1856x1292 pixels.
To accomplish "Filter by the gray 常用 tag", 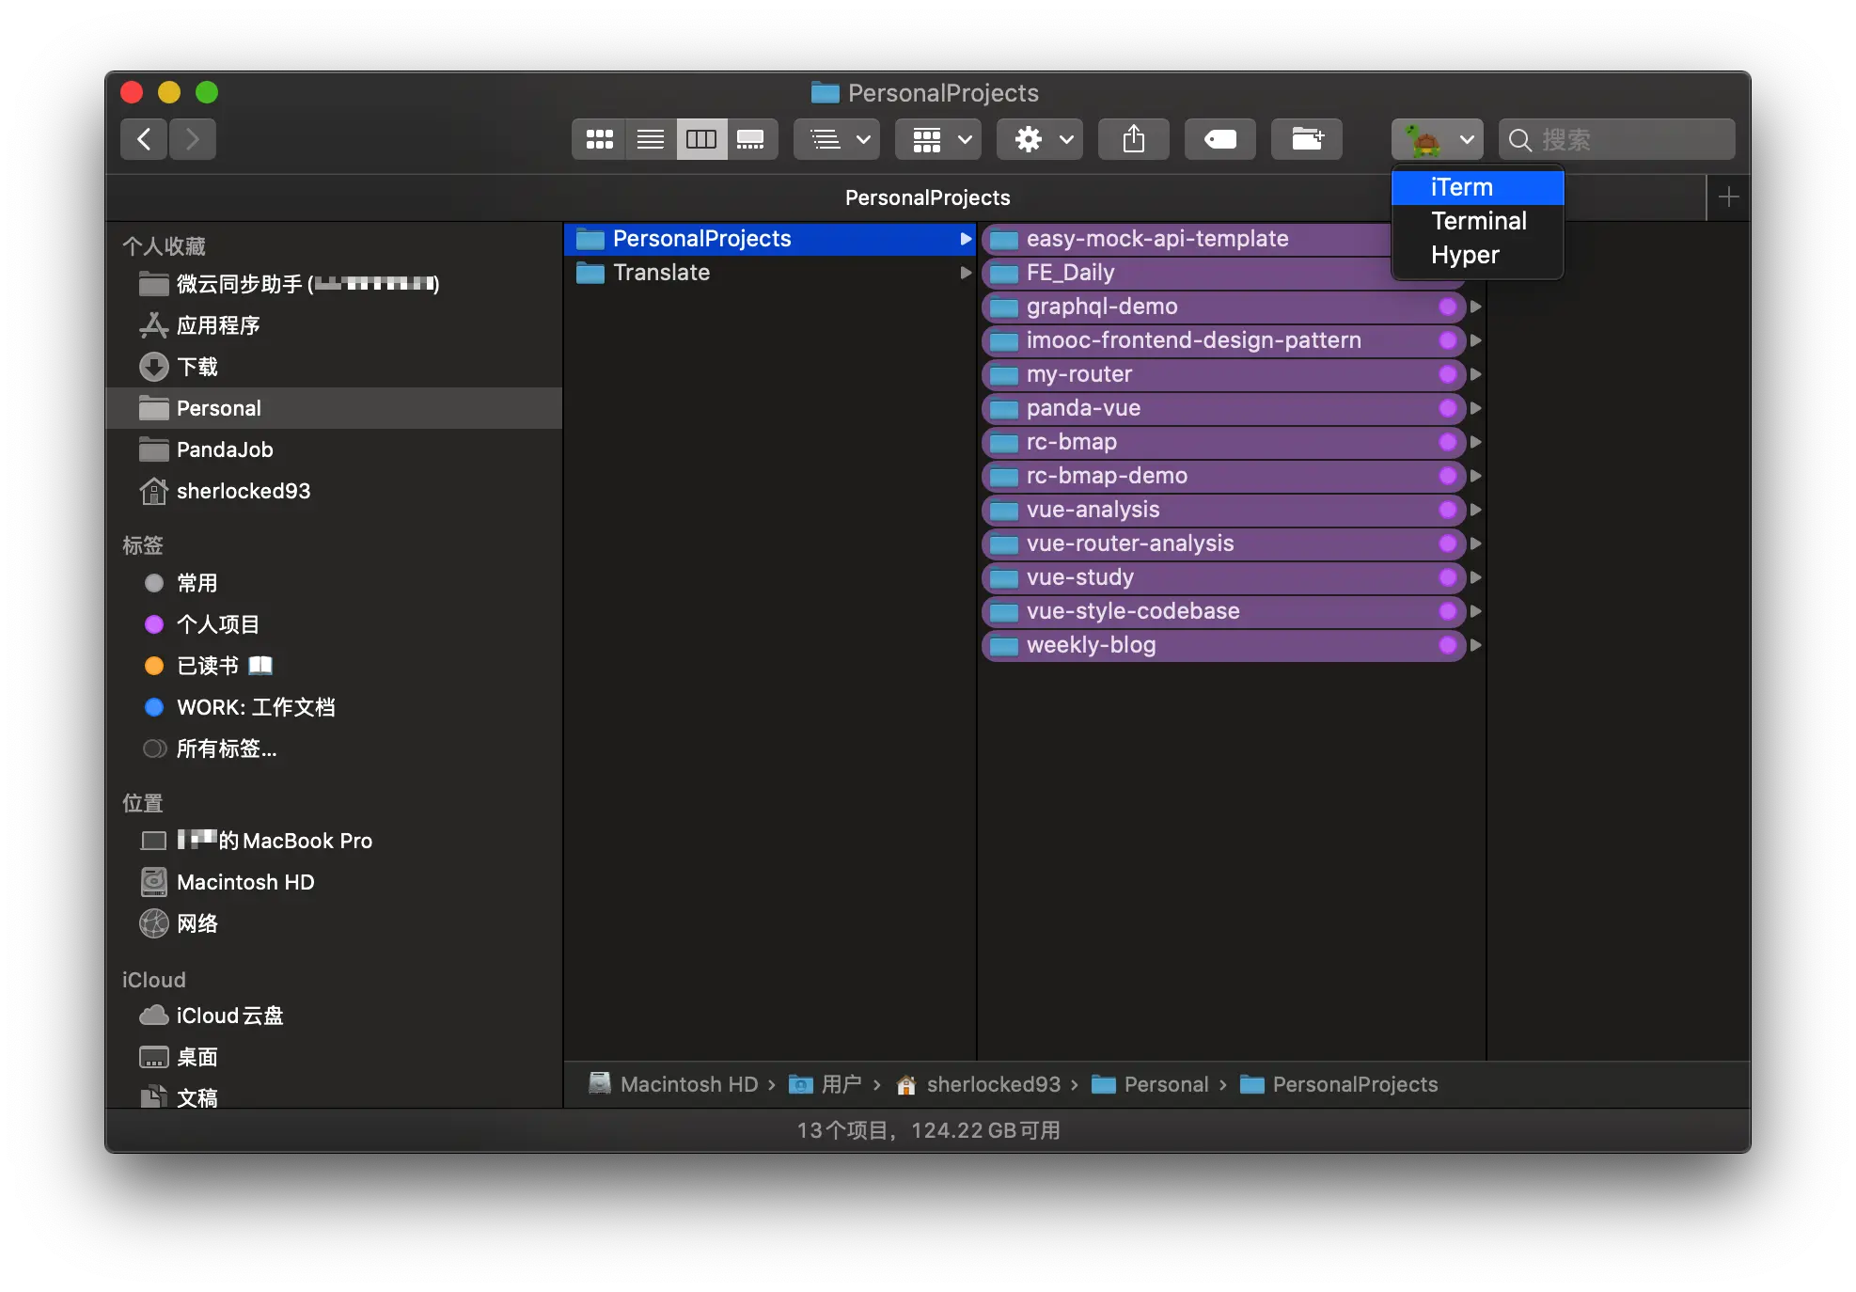I will point(334,583).
